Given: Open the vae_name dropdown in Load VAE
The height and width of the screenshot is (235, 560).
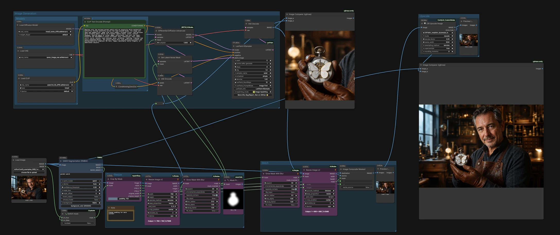Looking at the screenshot, I should (45, 57).
